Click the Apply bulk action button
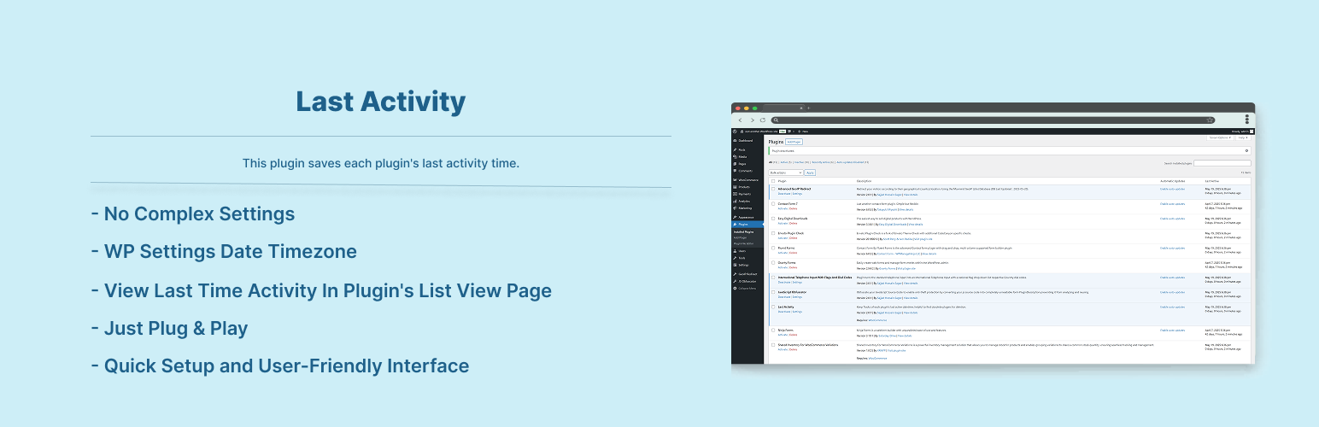 810,173
